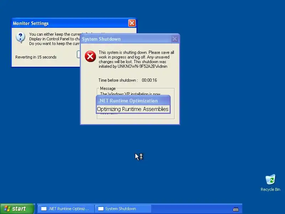285x214 pixels.
Task: Click the 'Optimizing Runtime Assemblies' text
Action: point(133,109)
